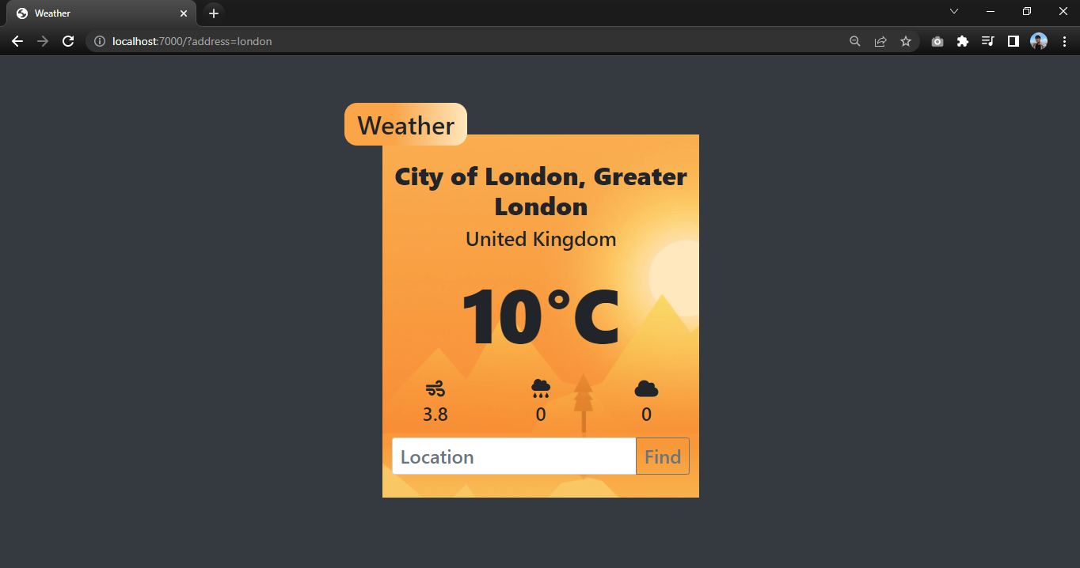Select the Weather browser tab

click(95, 13)
